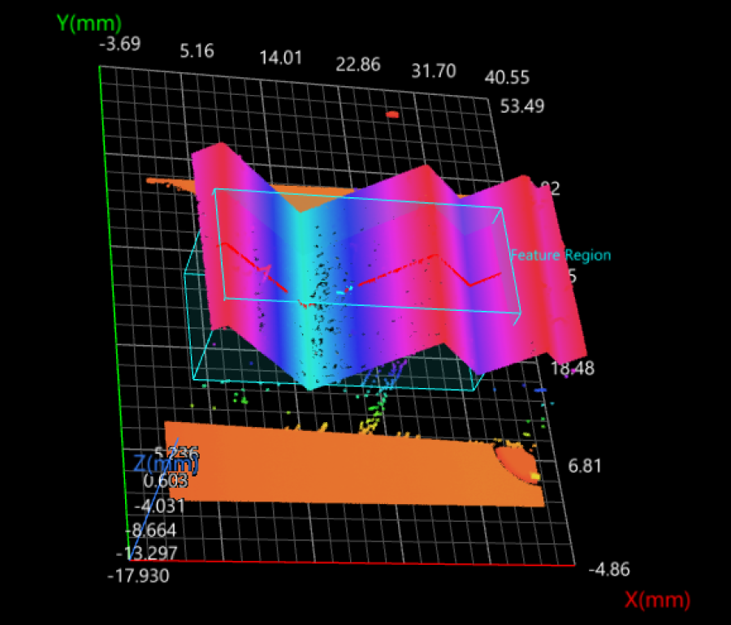Viewport: 731px width, 625px height.
Task: Click the Z(mm) axis label
Action: (x=168, y=464)
